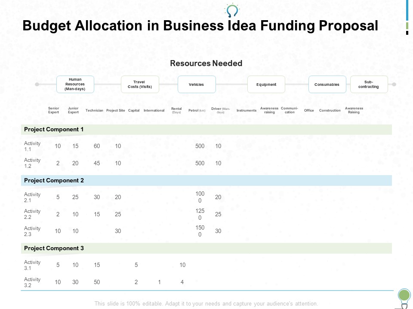Select the 'International' column header

pyautogui.click(x=154, y=110)
